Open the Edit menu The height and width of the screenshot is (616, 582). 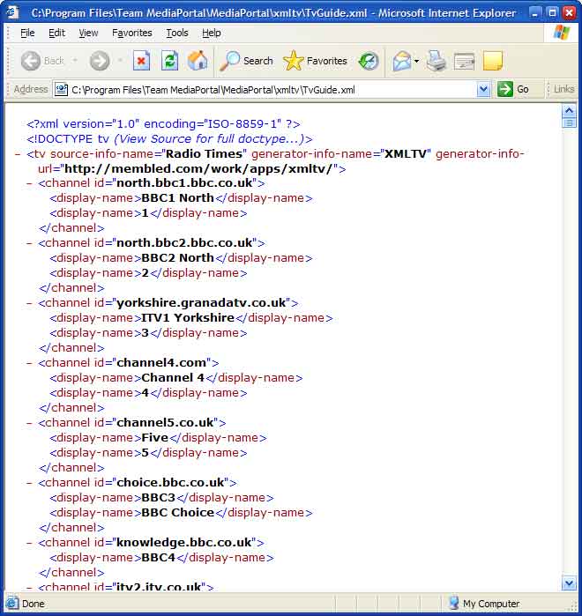tap(57, 33)
